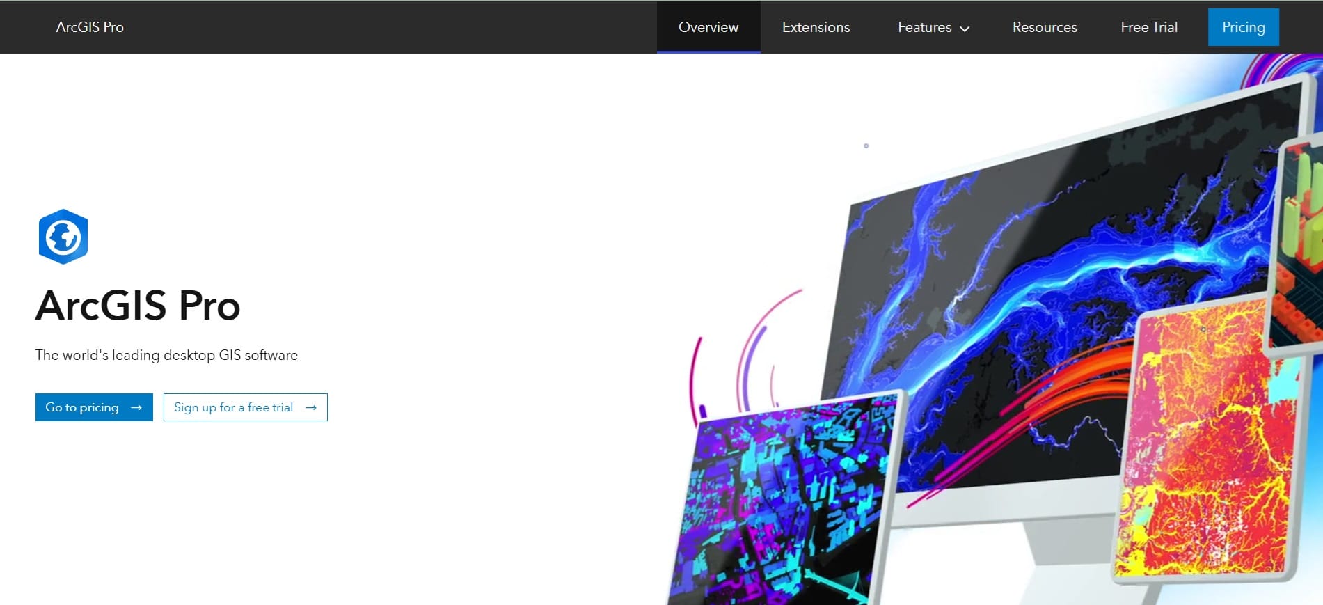Viewport: 1323px width, 605px height.
Task: Open the Resources tab
Action: 1045,27
